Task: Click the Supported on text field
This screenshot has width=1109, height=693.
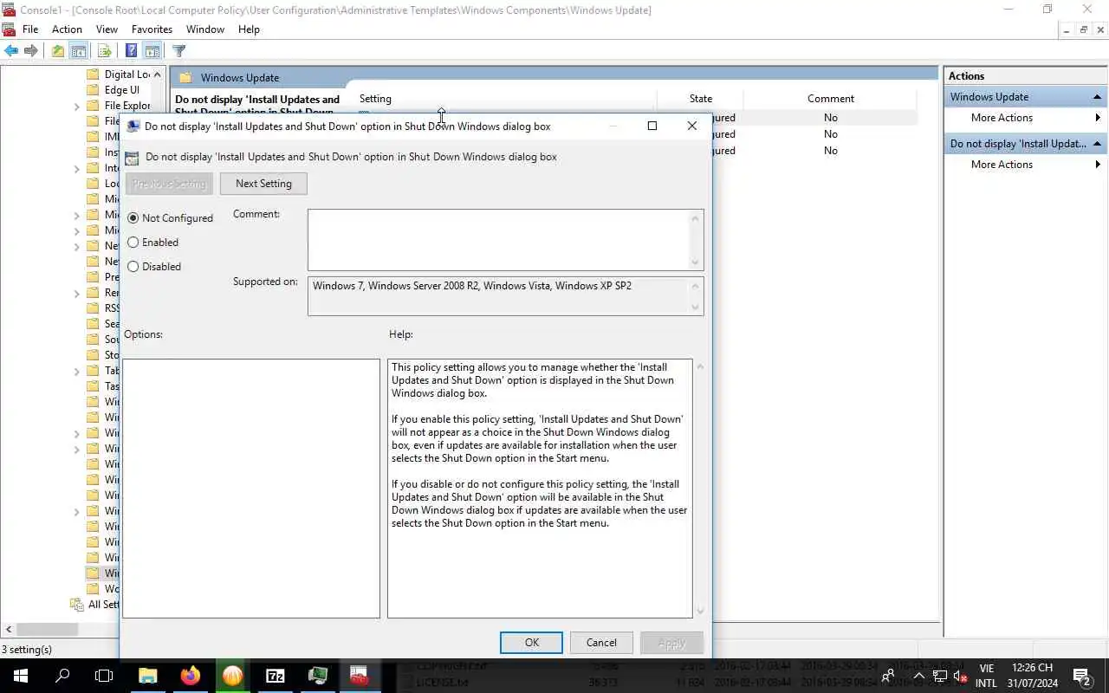Action: [x=499, y=296]
